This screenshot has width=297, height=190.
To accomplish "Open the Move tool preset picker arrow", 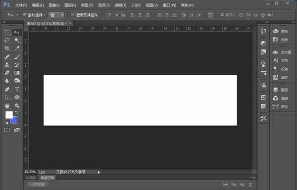I will [17, 15].
